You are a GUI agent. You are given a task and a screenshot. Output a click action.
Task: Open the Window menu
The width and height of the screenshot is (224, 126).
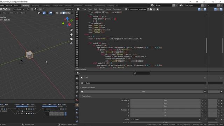9,5
